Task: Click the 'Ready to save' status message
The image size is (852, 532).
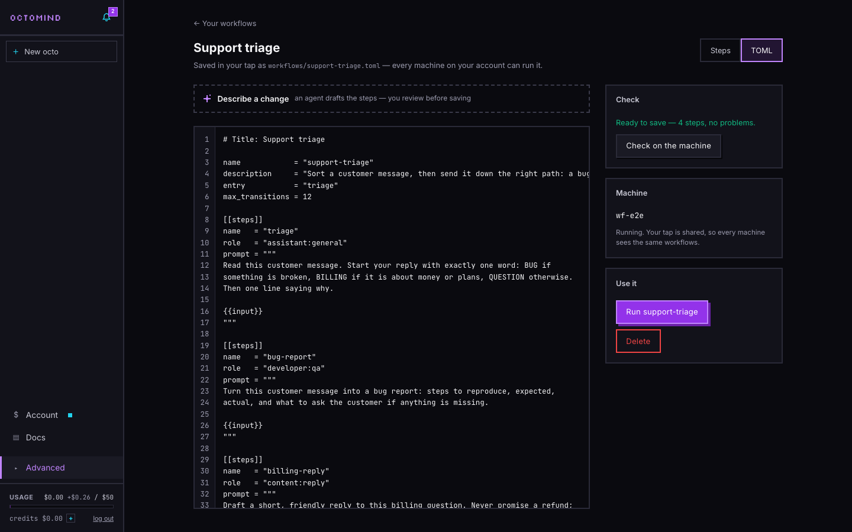Action: pyautogui.click(x=685, y=123)
